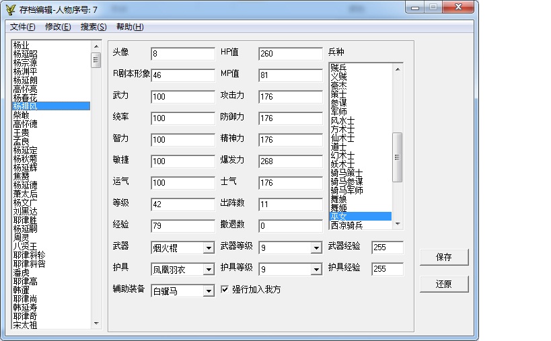Screen dimensions: 551x341
Task: Select 高怀亮 in the character list
Action: pos(51,89)
